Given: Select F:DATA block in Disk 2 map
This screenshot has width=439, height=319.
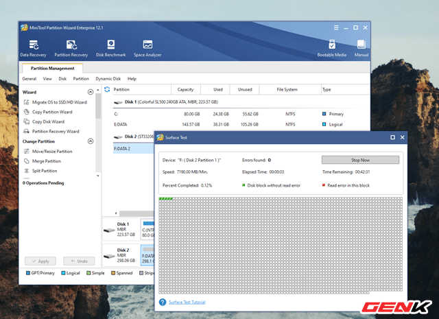Looking at the screenshot, I should coord(147,255).
